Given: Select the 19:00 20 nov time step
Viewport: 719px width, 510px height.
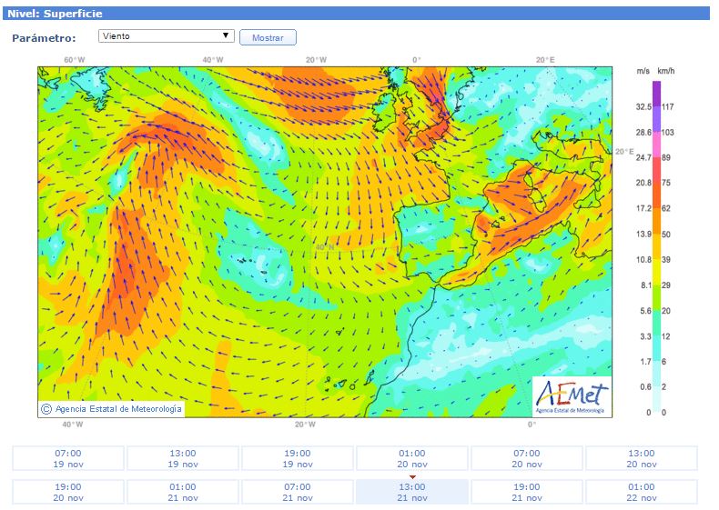Looking at the screenshot, I should [x=68, y=492].
